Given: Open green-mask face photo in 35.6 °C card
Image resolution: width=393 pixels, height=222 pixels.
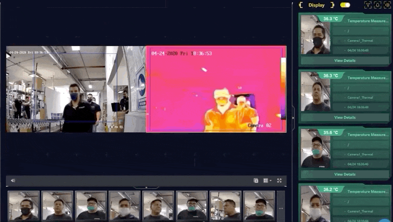Looking at the screenshot, I should click(315, 149).
